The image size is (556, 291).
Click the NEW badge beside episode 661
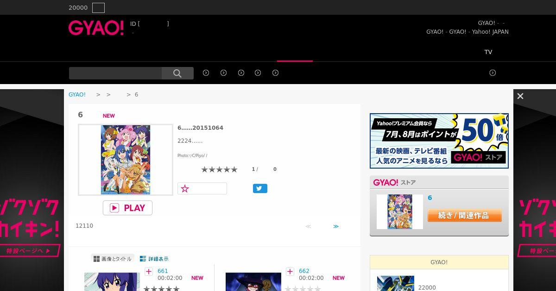[x=197, y=278]
